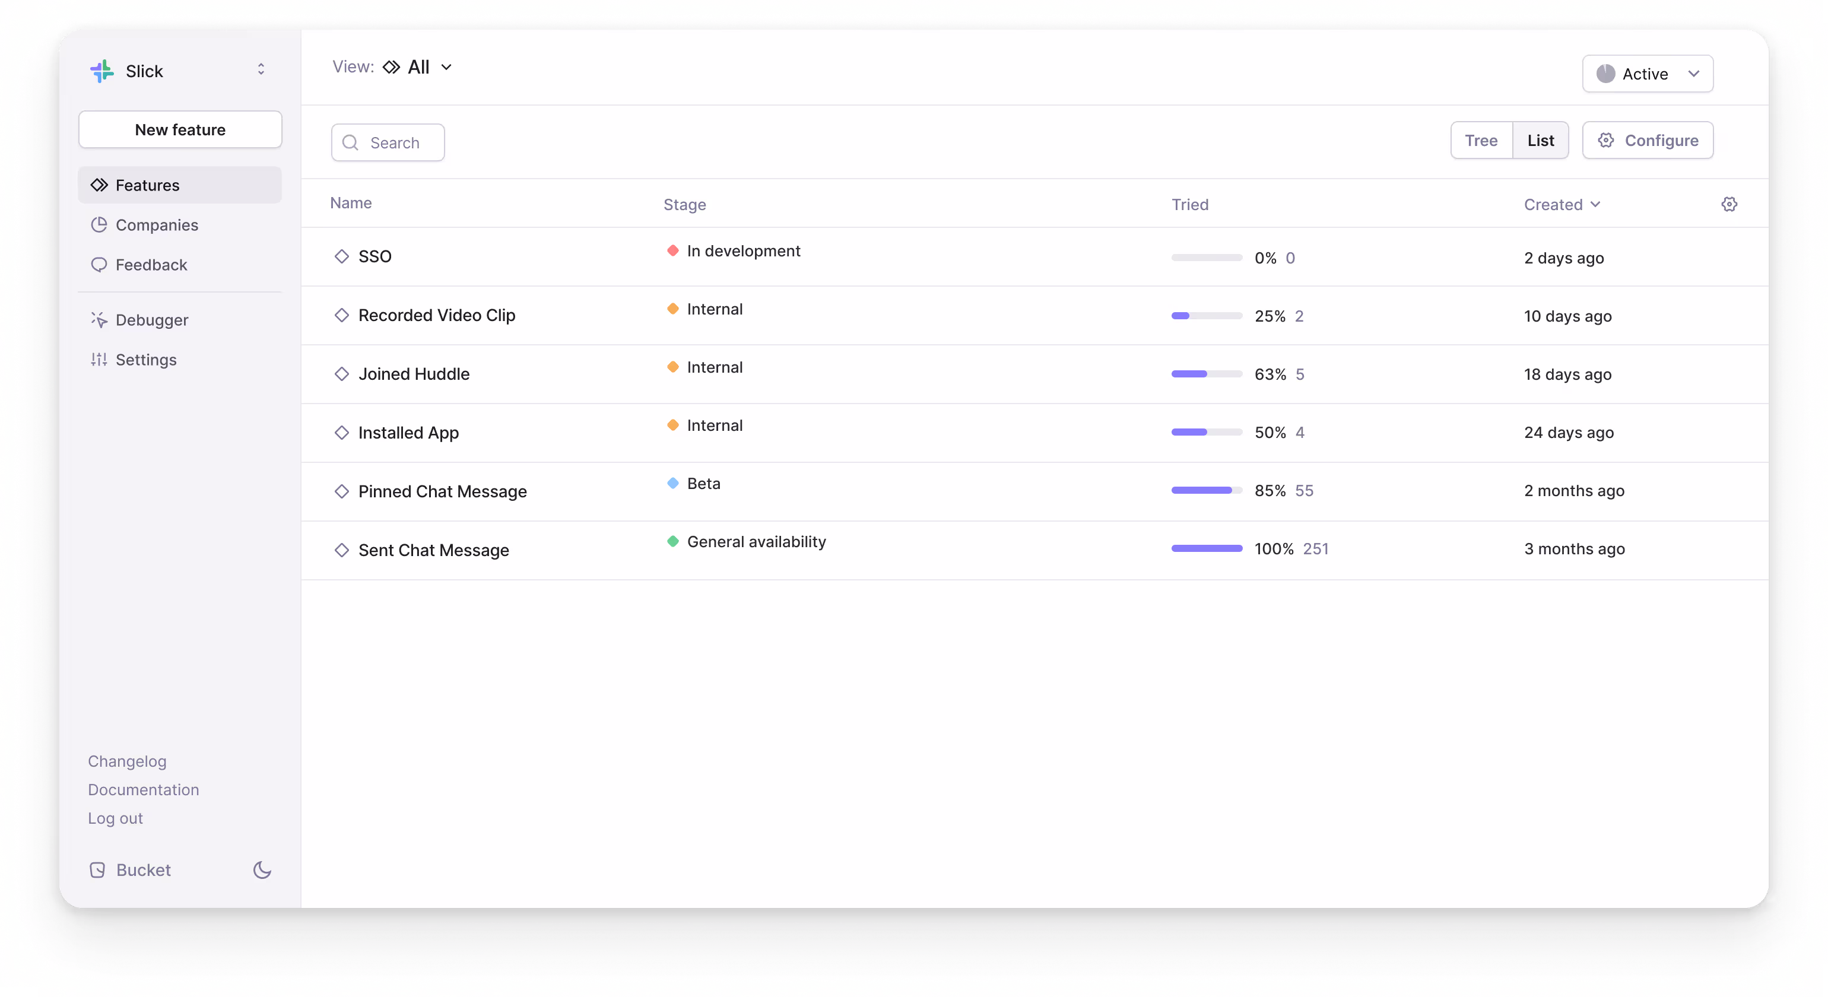Open the Changelog link

(127, 761)
